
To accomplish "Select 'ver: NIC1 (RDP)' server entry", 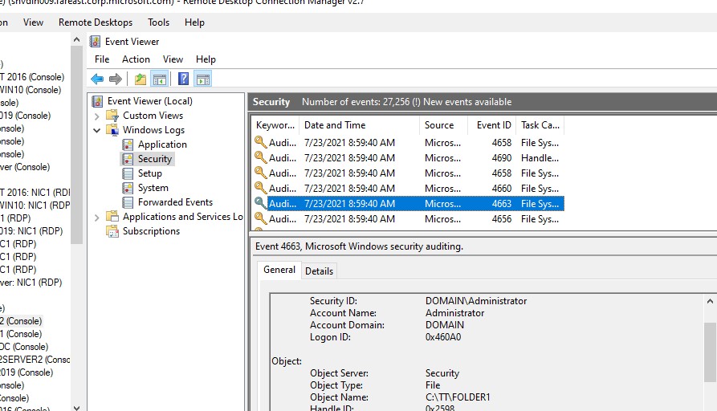I will point(31,283).
